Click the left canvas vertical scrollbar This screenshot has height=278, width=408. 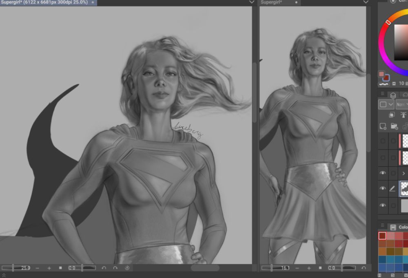254,92
